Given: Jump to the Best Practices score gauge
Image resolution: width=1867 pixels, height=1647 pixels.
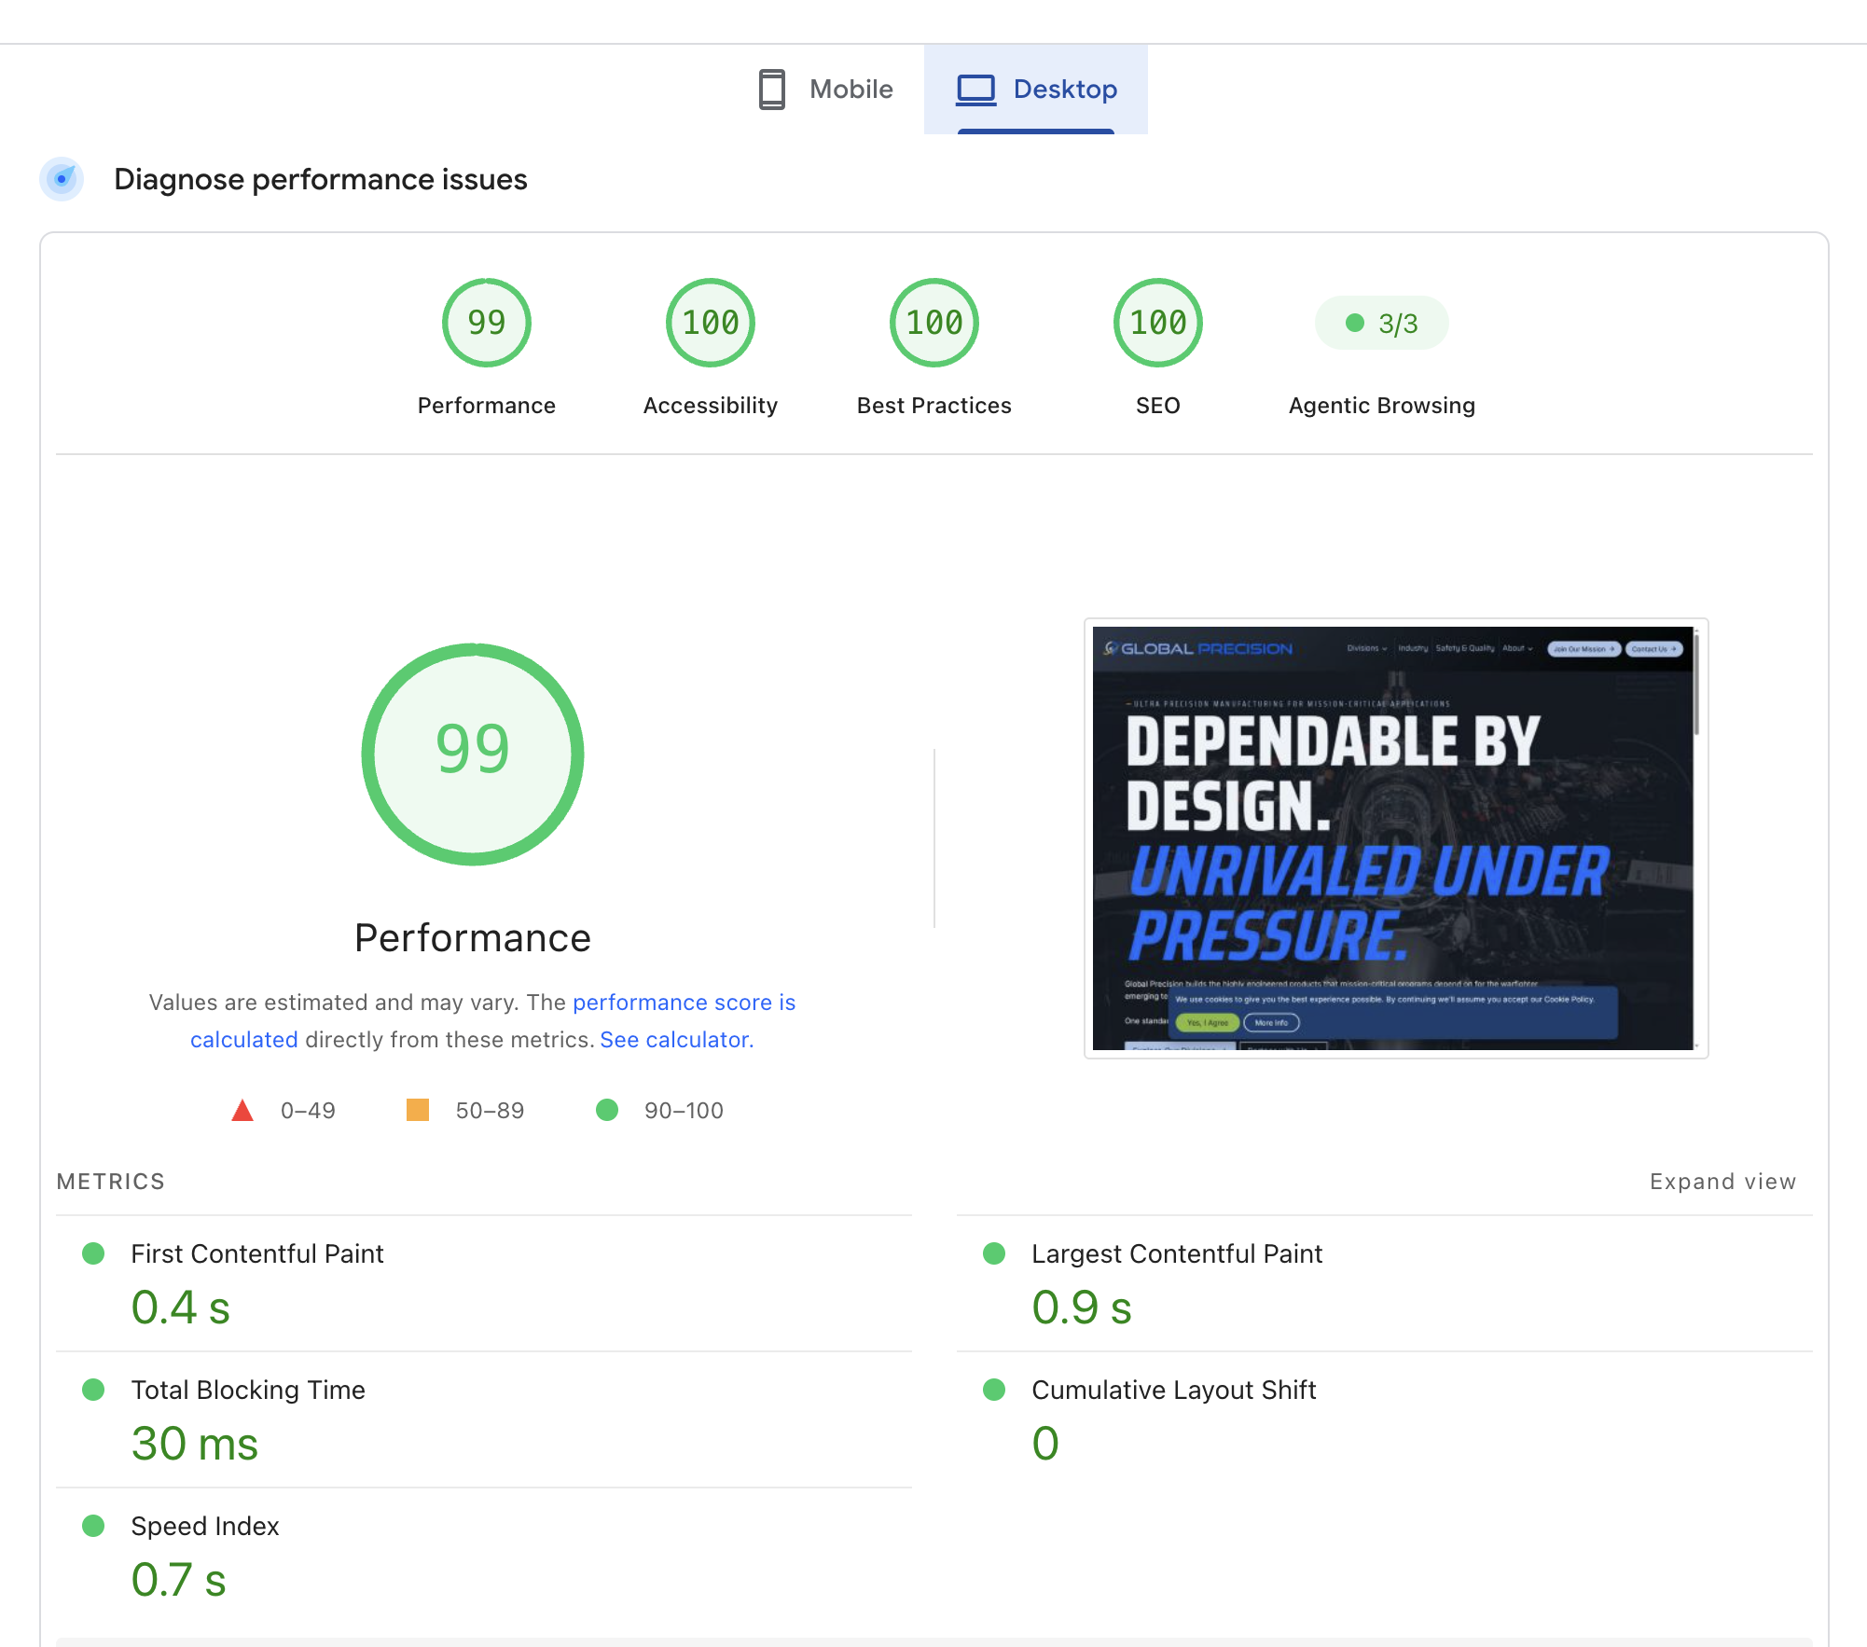Looking at the screenshot, I should pos(934,323).
